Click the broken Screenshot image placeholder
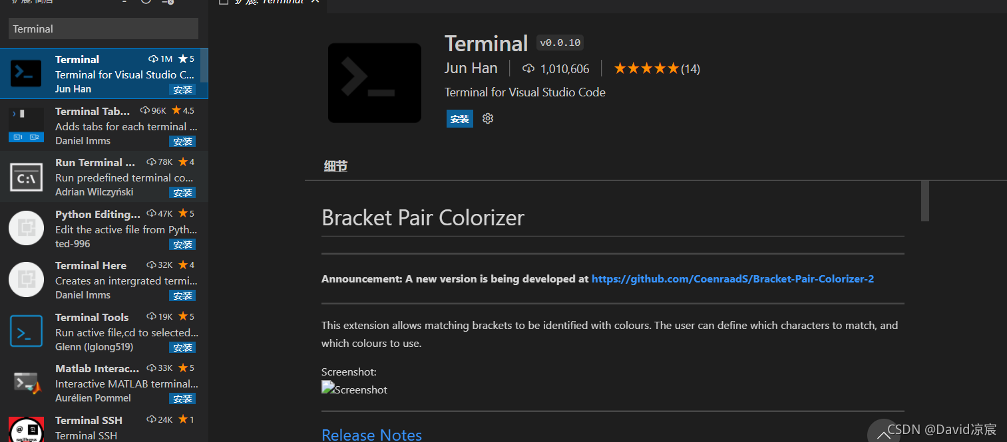The image size is (1007, 442). [x=354, y=389]
